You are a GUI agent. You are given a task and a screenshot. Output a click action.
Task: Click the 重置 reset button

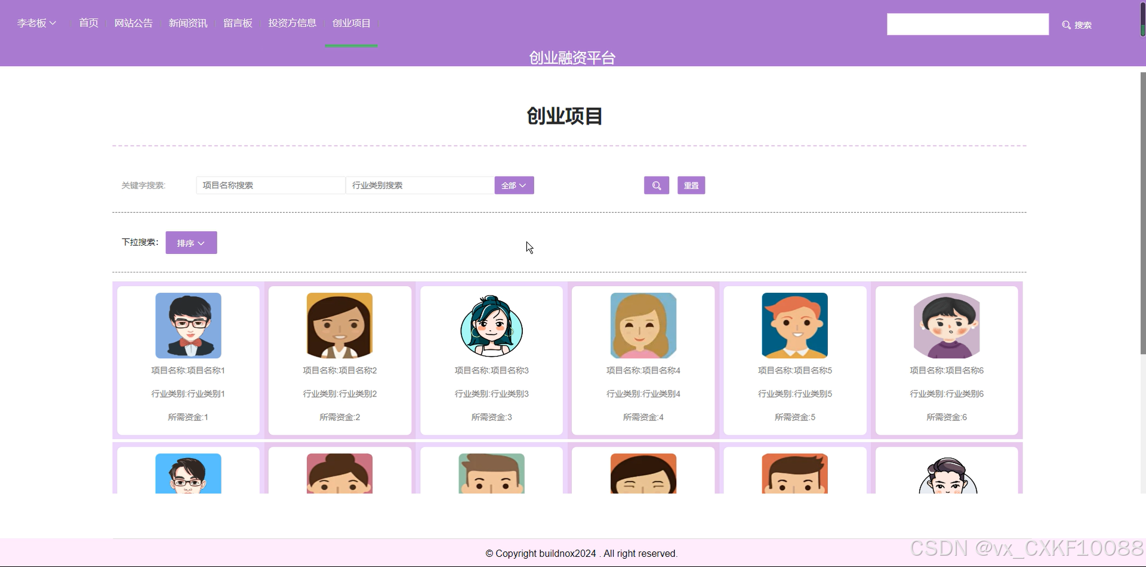coord(691,185)
